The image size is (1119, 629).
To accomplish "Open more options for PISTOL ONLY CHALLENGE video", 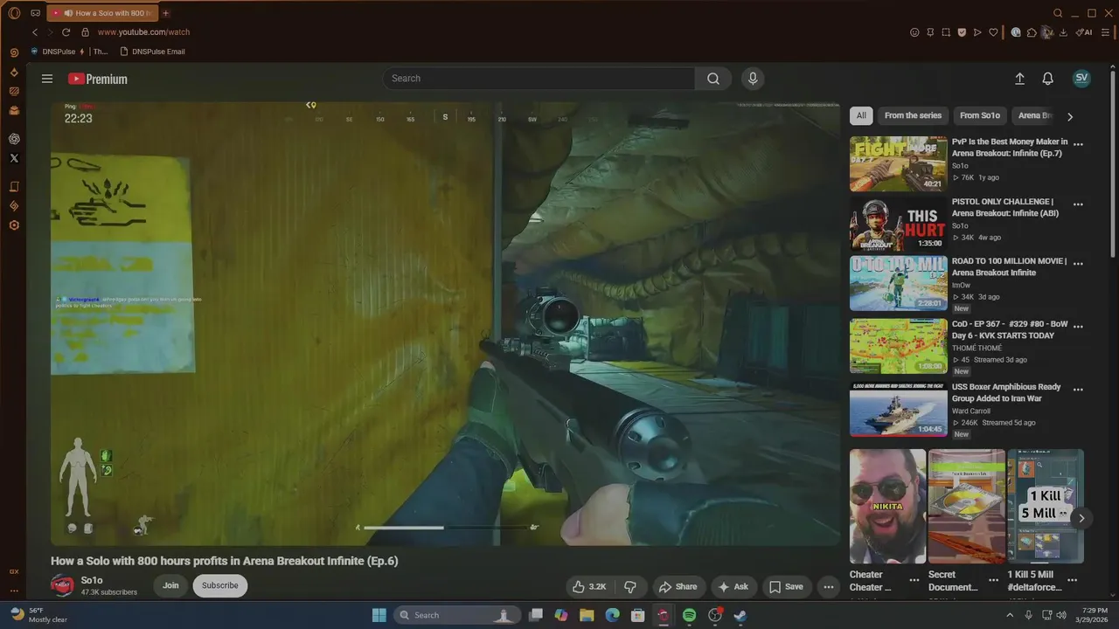I will pyautogui.click(x=1078, y=204).
